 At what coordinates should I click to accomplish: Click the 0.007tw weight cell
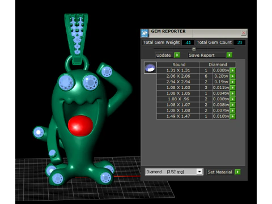pos(221,110)
